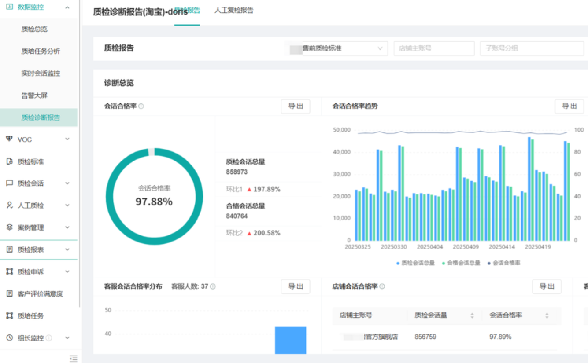Open 实时会话监控 in the sidebar
Screen dimensions: 588x363
coord(41,73)
